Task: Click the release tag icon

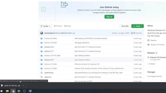Action: (x=148, y=57)
